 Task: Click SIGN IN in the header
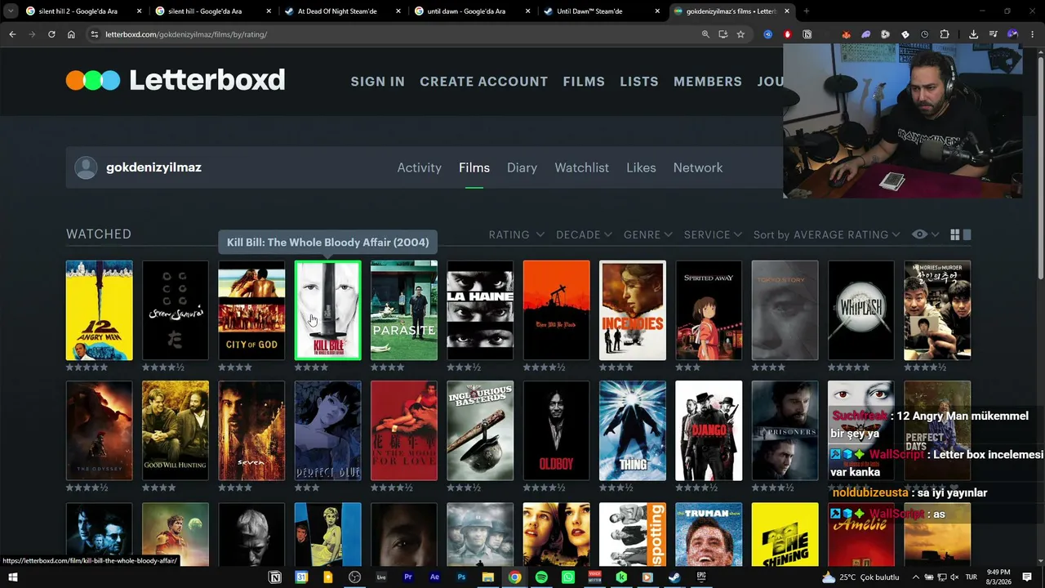coord(378,82)
